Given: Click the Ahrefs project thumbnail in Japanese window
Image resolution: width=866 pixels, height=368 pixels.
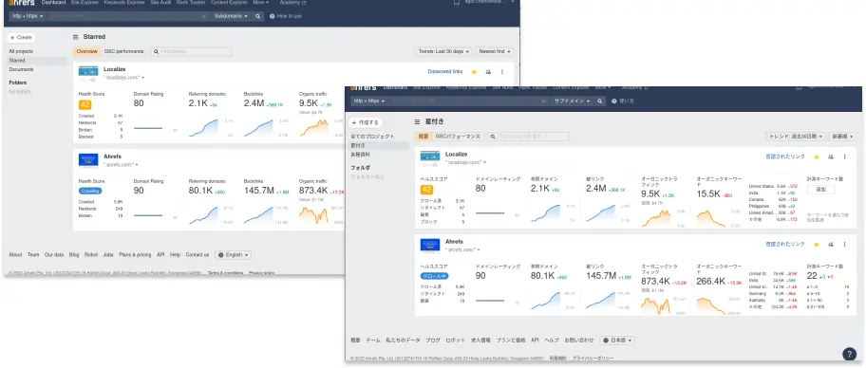Looking at the screenshot, I should click(x=430, y=245).
